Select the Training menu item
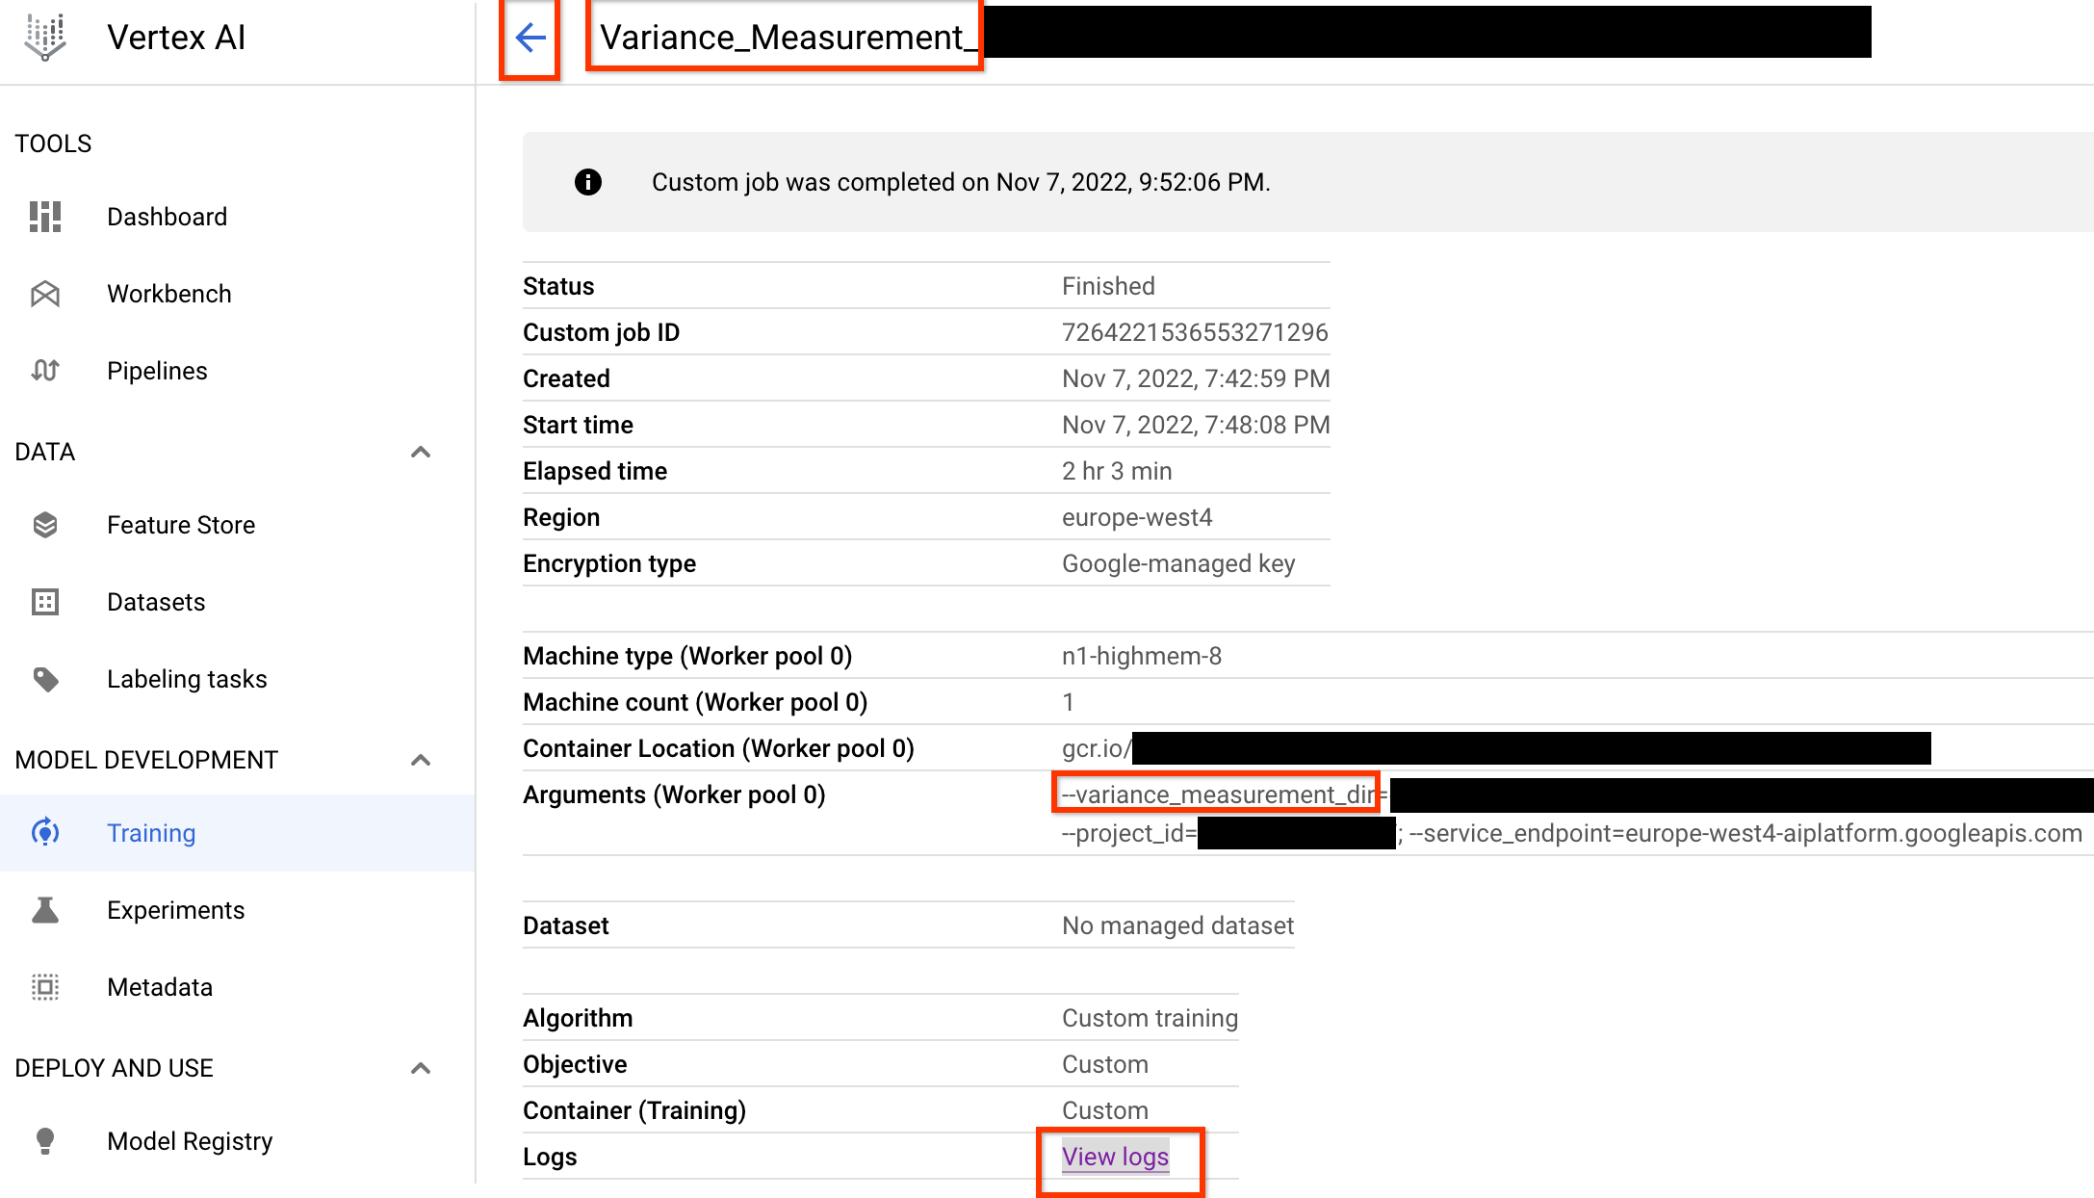Image resolution: width=2094 pixels, height=1198 pixels. [151, 831]
